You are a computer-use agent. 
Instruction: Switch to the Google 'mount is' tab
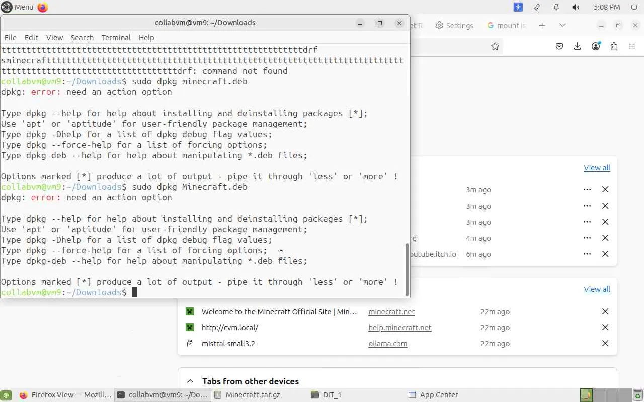pos(506,25)
